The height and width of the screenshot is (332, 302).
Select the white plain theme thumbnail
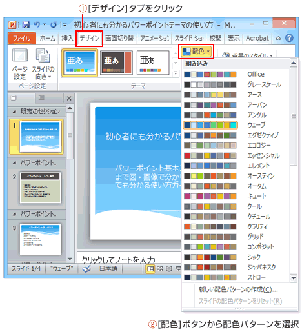coord(153,63)
